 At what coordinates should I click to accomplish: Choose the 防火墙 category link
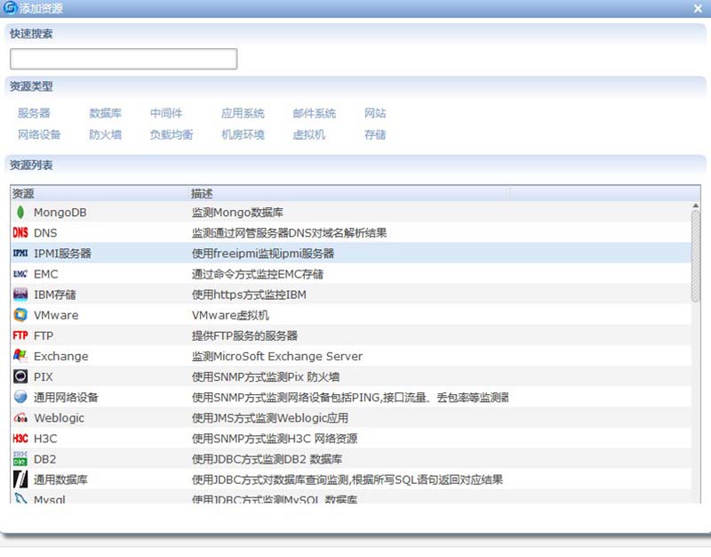click(105, 135)
